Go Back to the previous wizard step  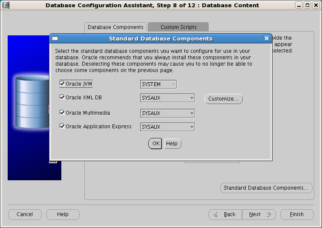225,214
